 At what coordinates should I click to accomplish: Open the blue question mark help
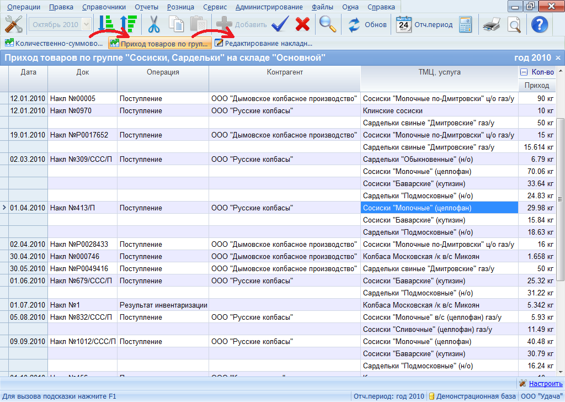coord(539,24)
